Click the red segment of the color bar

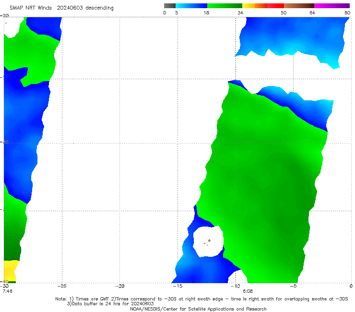click(275, 6)
